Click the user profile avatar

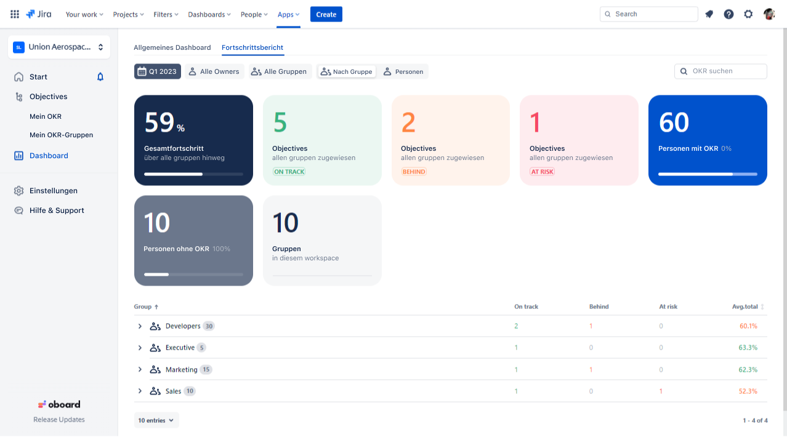pyautogui.click(x=769, y=14)
